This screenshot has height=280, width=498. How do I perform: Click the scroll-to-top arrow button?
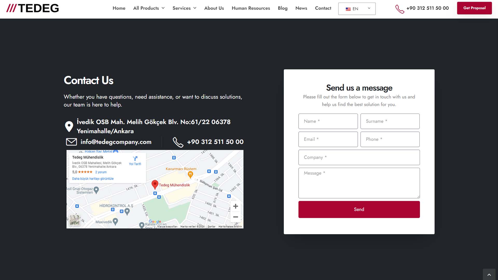pyautogui.click(x=489, y=275)
